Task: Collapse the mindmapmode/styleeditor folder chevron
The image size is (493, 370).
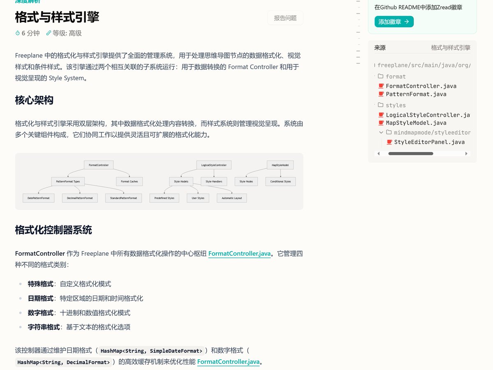Action: (382, 132)
